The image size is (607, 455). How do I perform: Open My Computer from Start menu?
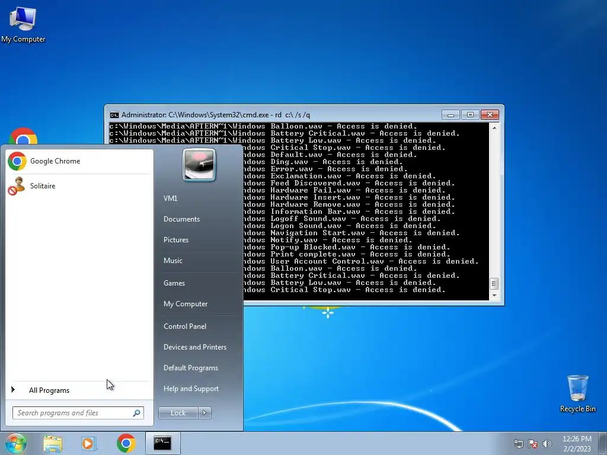[186, 304]
